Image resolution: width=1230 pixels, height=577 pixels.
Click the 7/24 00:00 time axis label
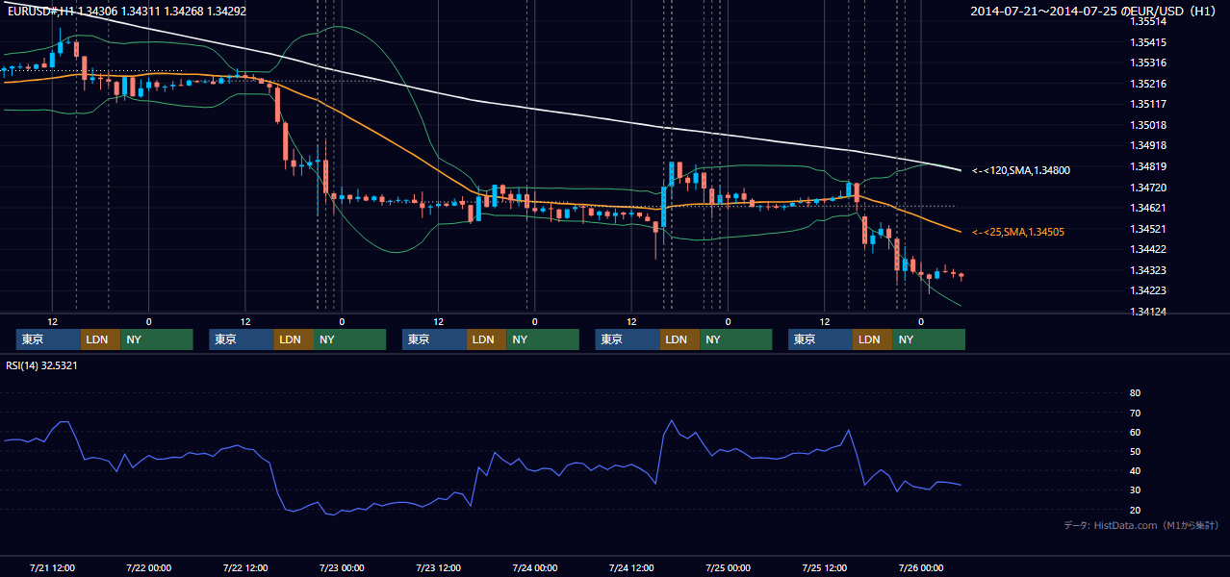(x=534, y=567)
